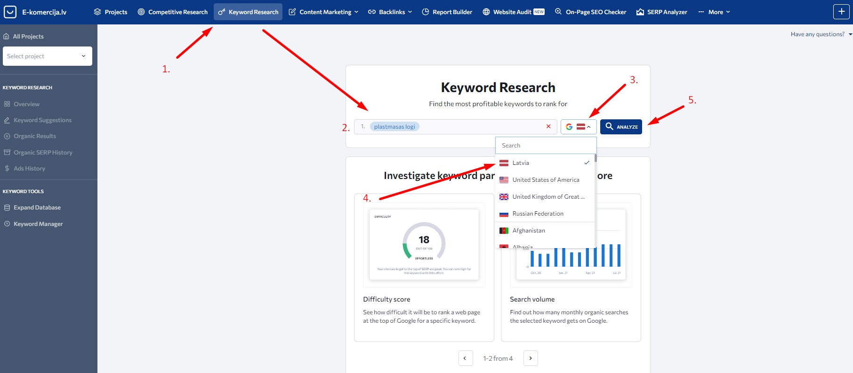Expand the More menu in navbar

pyautogui.click(x=715, y=12)
